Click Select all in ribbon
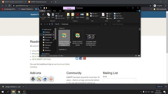Image resolution: width=168 pixels, height=94 pixels. coord(117,14)
